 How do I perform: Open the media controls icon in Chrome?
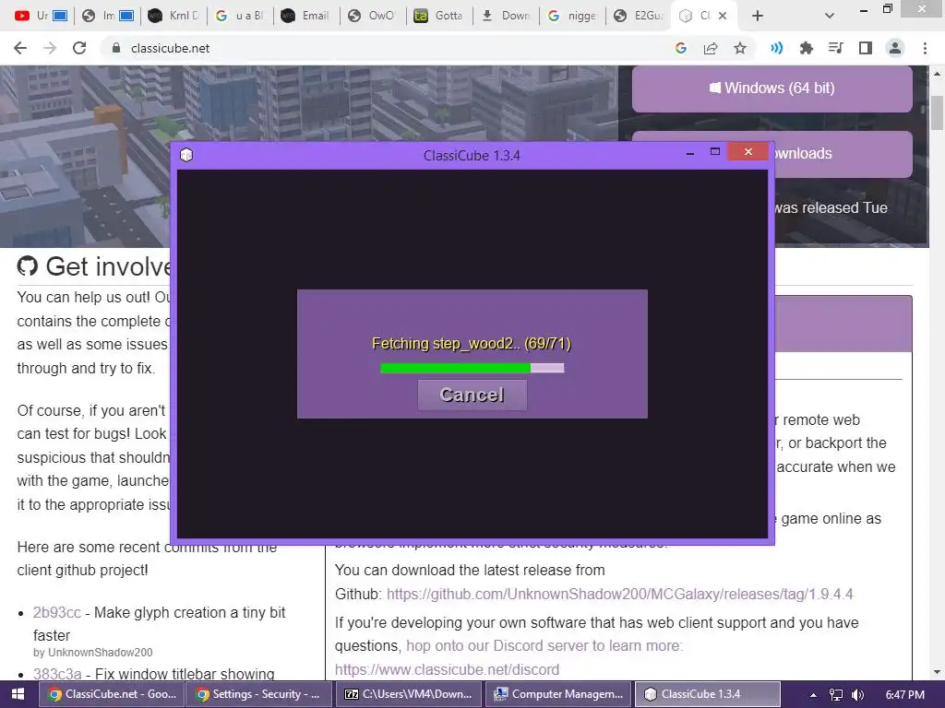(x=835, y=48)
